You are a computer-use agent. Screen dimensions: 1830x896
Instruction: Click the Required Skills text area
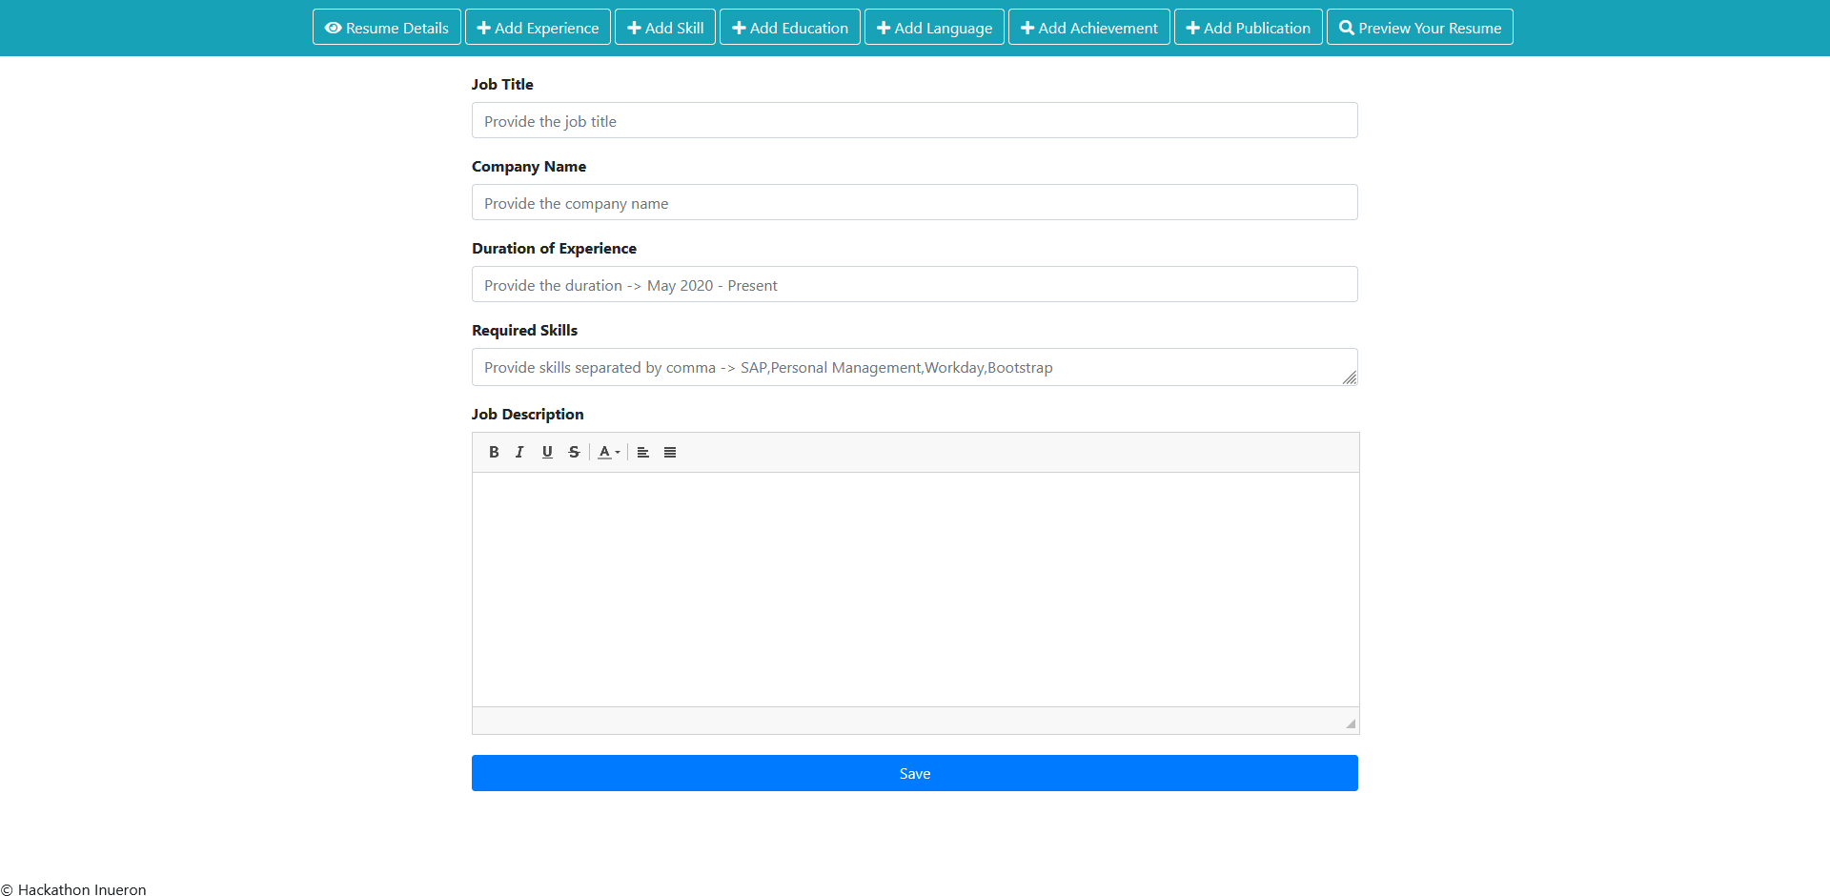click(x=914, y=367)
